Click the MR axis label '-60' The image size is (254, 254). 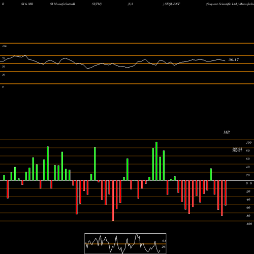click(x=248, y=208)
